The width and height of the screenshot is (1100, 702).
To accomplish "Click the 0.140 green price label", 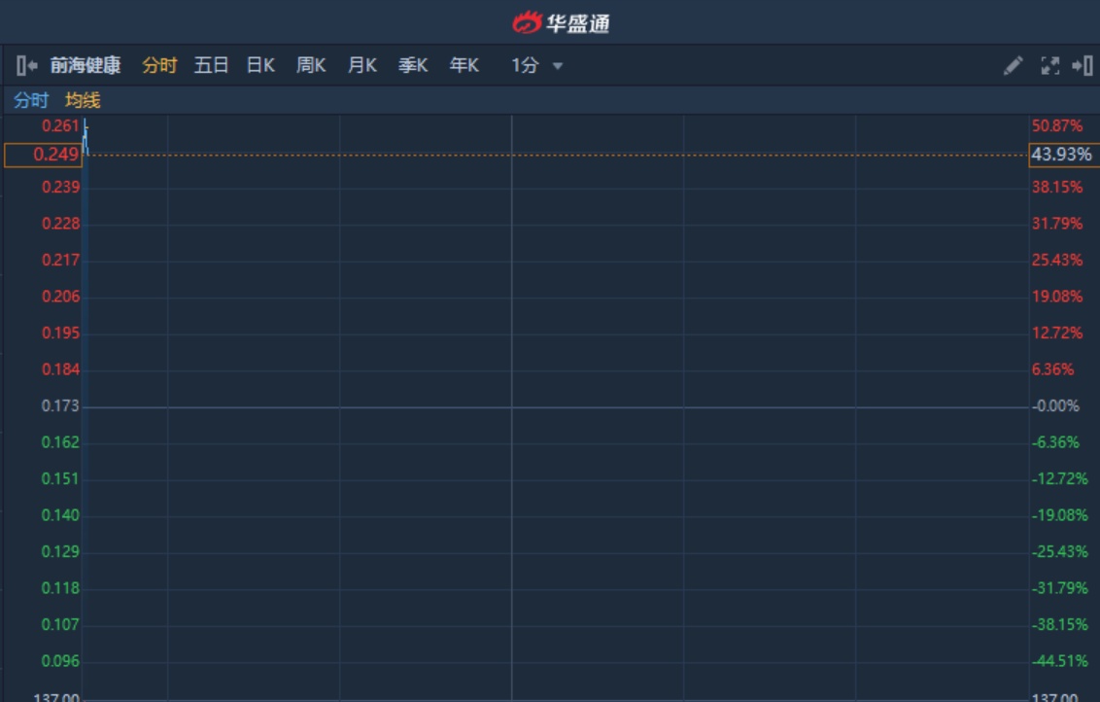I will tap(60, 515).
